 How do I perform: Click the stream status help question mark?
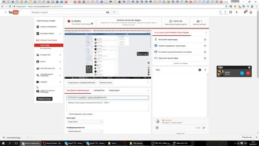pyautogui.click(x=92, y=24)
